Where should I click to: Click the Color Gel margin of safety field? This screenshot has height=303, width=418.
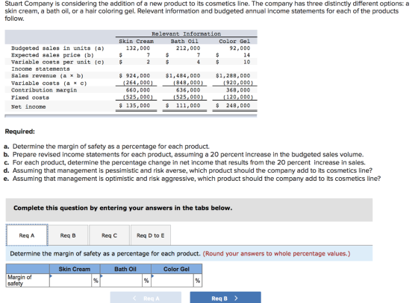coord(172,281)
